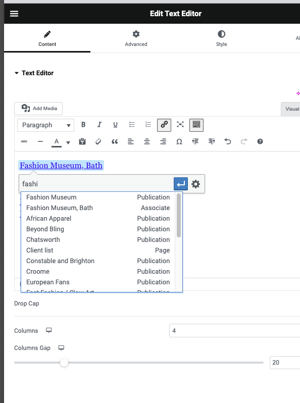The image size is (300, 403).
Task: Select the African Apparel suggestion
Action: 98,219
